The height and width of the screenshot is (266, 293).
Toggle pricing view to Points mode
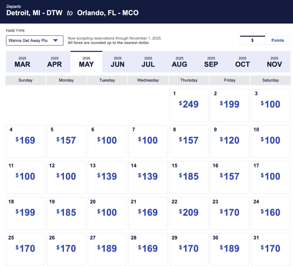pyautogui.click(x=277, y=40)
